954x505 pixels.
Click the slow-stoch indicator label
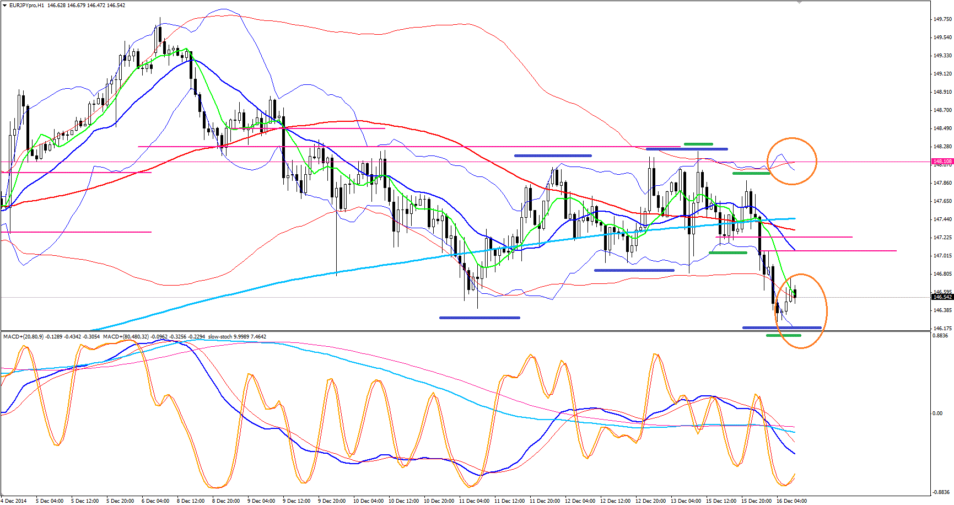click(x=220, y=336)
